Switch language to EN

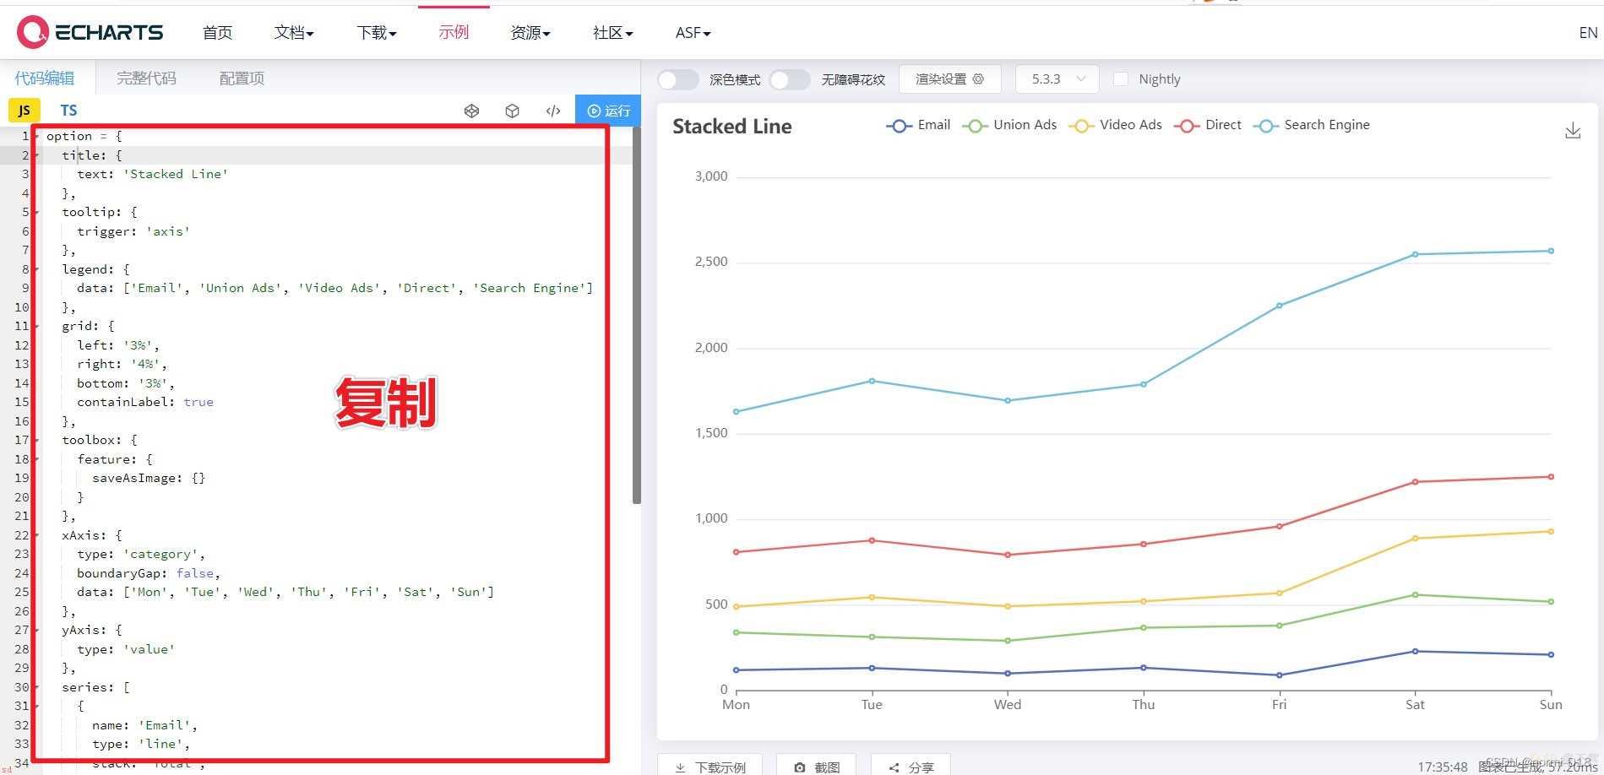[1588, 33]
